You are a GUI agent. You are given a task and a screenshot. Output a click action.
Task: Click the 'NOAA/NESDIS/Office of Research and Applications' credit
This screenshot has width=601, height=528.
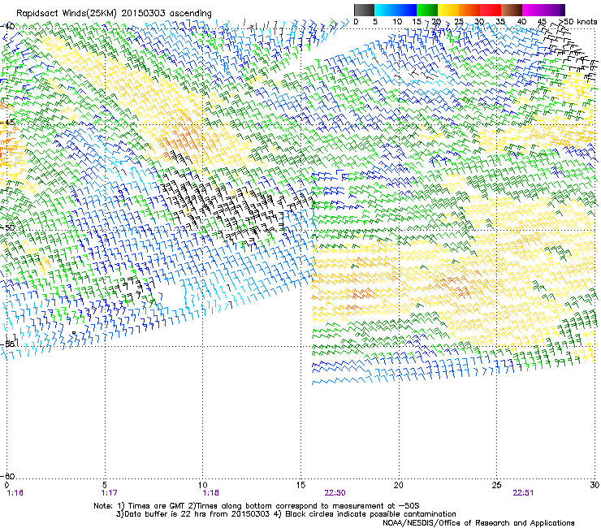point(478,523)
